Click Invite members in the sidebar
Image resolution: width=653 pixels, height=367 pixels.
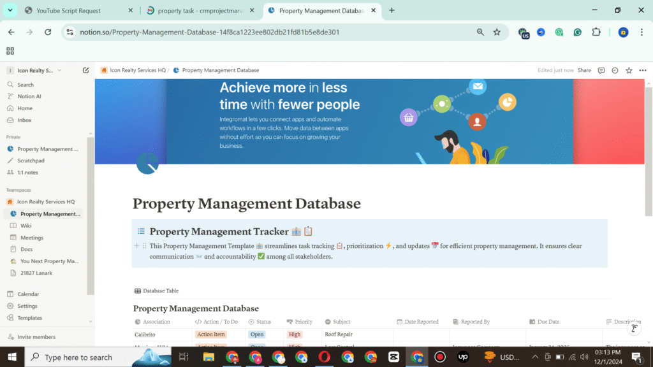click(36, 337)
